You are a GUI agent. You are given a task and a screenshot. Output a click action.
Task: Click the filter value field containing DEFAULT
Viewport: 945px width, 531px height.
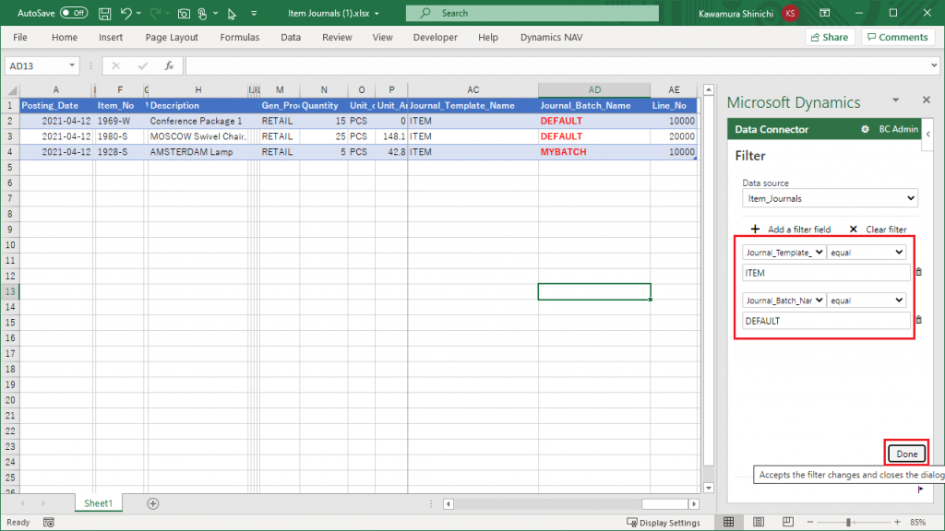click(826, 321)
